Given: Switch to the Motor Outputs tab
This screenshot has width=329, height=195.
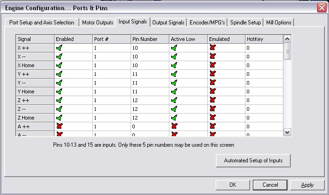Looking at the screenshot, I should tap(97, 23).
